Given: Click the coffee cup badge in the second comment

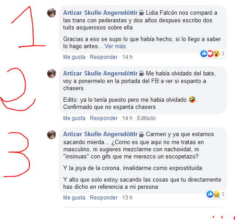Looking at the screenshot, I should click(x=142, y=73).
